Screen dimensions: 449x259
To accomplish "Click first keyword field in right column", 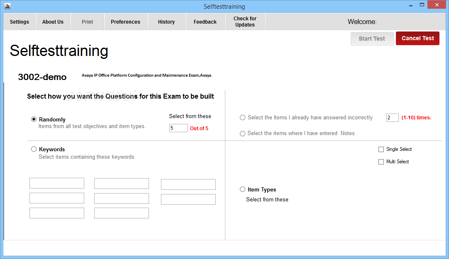I will [x=188, y=184].
